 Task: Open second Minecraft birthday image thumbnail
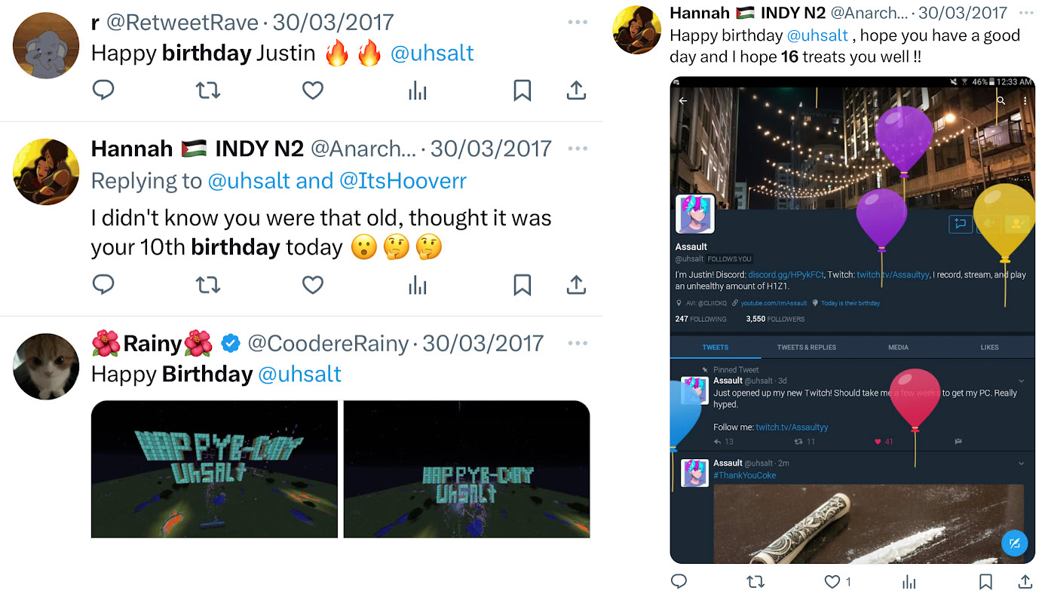tap(467, 469)
